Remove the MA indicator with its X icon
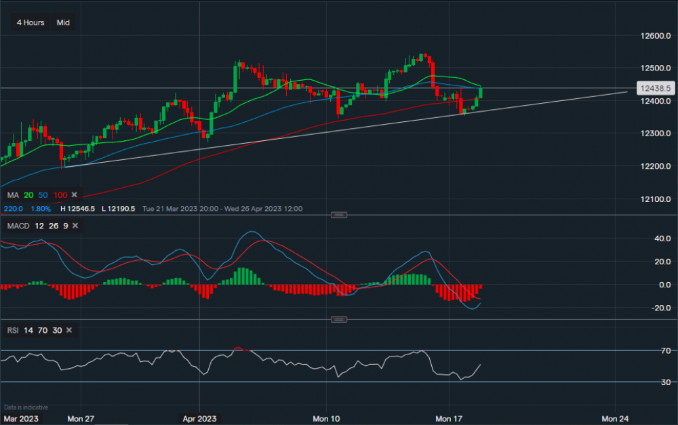 click(x=75, y=195)
